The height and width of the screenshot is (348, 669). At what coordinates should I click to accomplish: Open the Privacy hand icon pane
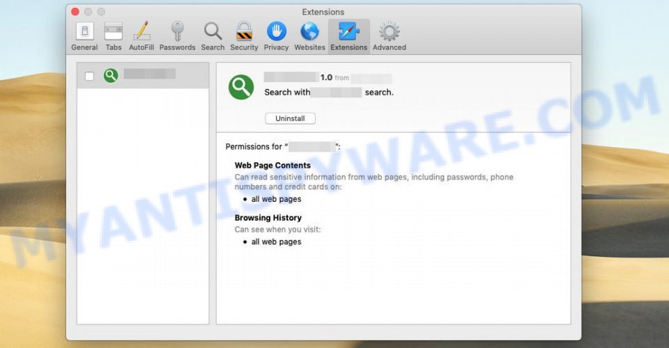(x=276, y=36)
